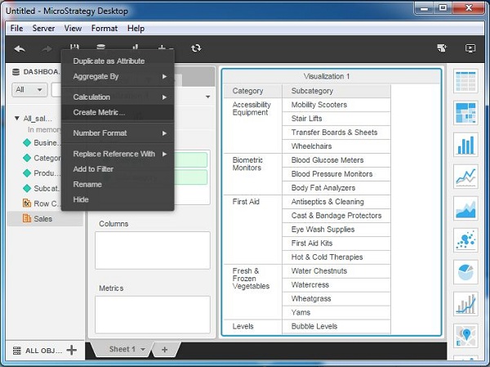Viewport: 490px width, 367px height.
Task: Click the plus button beside ALL OBJ...
Action: coord(72,350)
